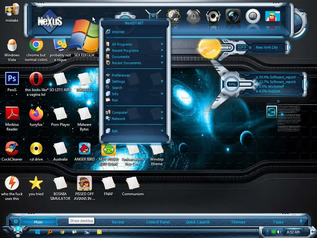
Task: Launch the furryfox browser icon
Action: tap(36, 113)
